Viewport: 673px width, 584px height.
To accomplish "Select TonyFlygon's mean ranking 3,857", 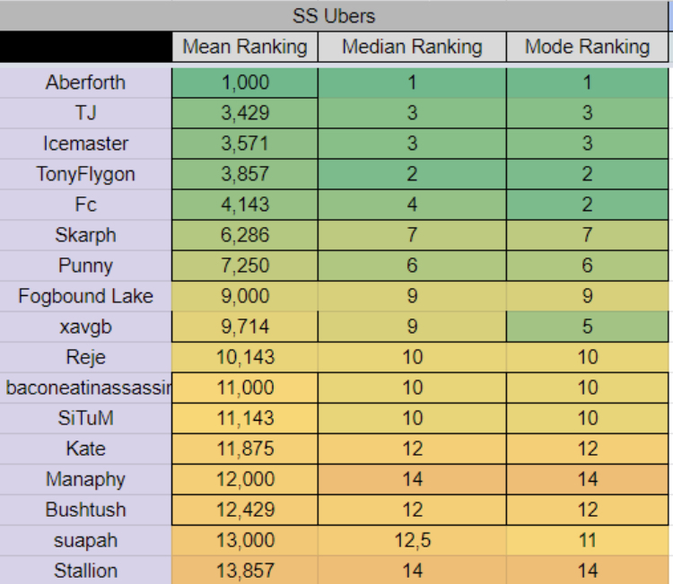I will click(x=245, y=174).
